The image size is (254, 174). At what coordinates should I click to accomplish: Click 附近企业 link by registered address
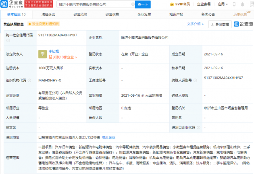pos(108,137)
